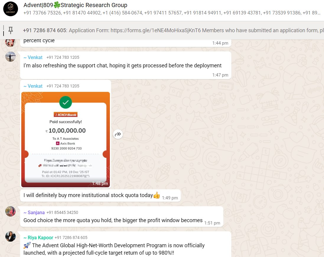Click the avatar beside the percent cycle message
This screenshot has width=324, height=257.
click(x=10, y=42)
